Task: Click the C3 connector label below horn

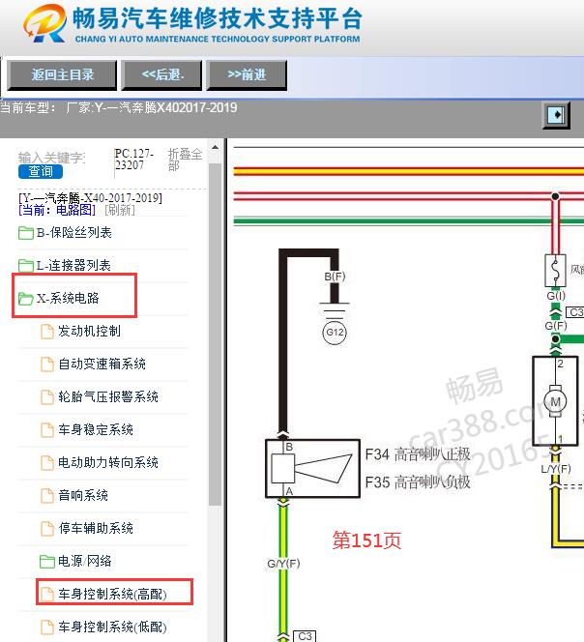Action: click(305, 636)
